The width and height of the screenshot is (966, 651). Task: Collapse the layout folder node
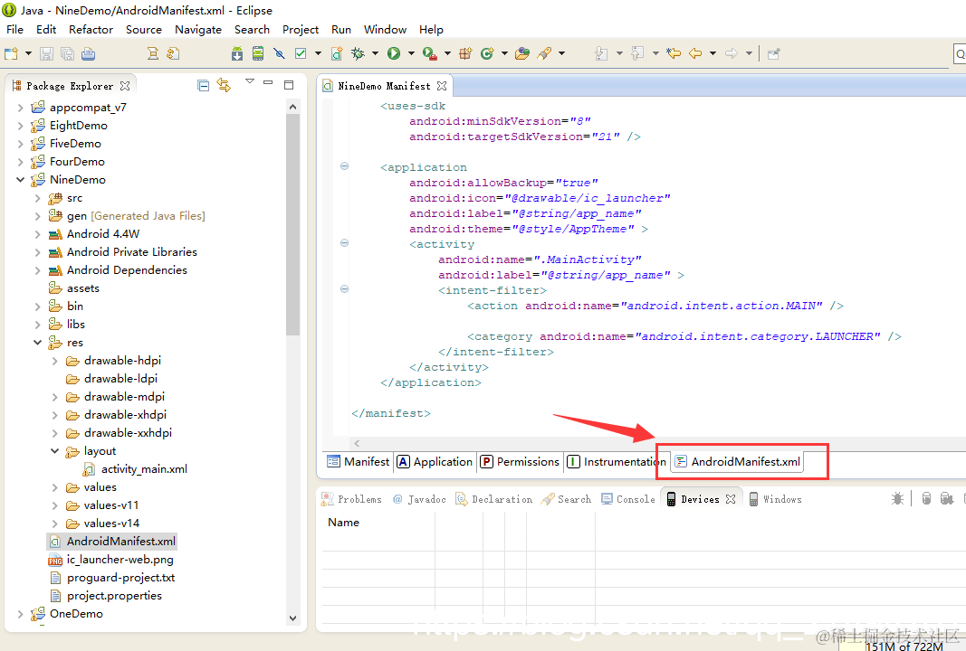tap(55, 451)
